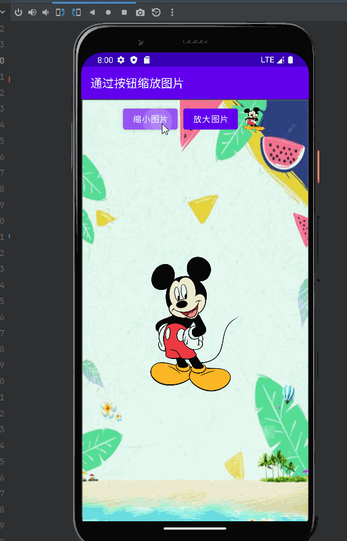Tap the phone's bottom navigation gesture bar

195,528
